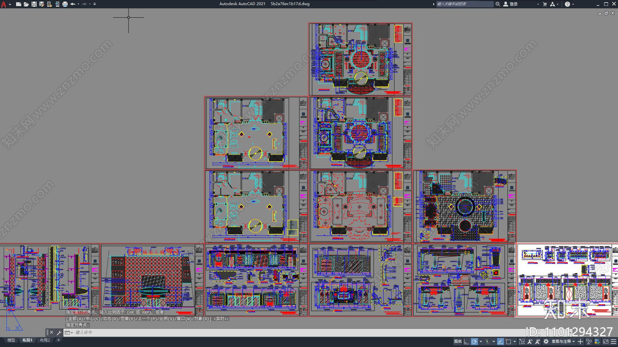Open an existing drawing file
The width and height of the screenshot is (618, 347).
click(26, 4)
